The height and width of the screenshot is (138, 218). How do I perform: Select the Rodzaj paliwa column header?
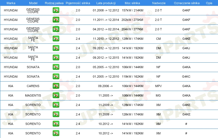point(54,3)
